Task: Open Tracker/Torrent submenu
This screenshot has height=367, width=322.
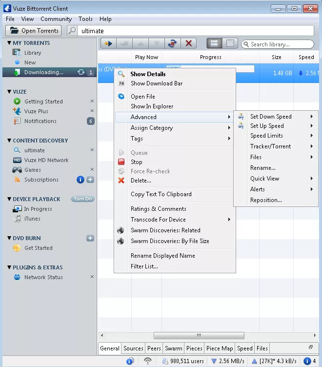Action: pos(276,146)
